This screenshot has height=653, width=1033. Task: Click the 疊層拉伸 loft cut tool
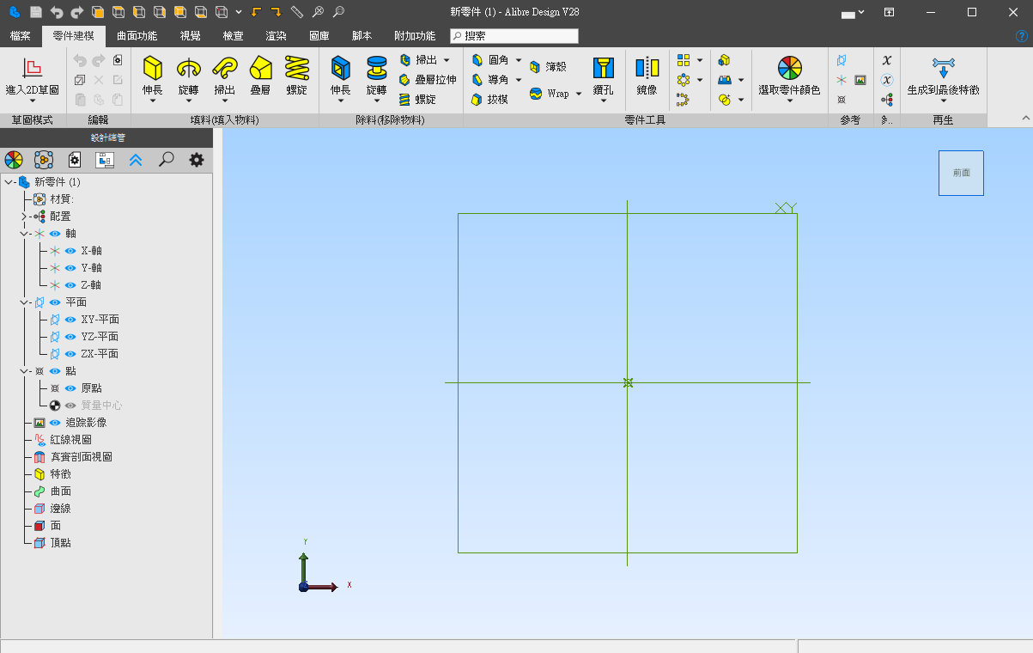pyautogui.click(x=428, y=79)
